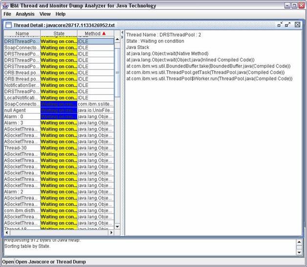Click the 'Sorting table by State.' log line

[27, 246]
